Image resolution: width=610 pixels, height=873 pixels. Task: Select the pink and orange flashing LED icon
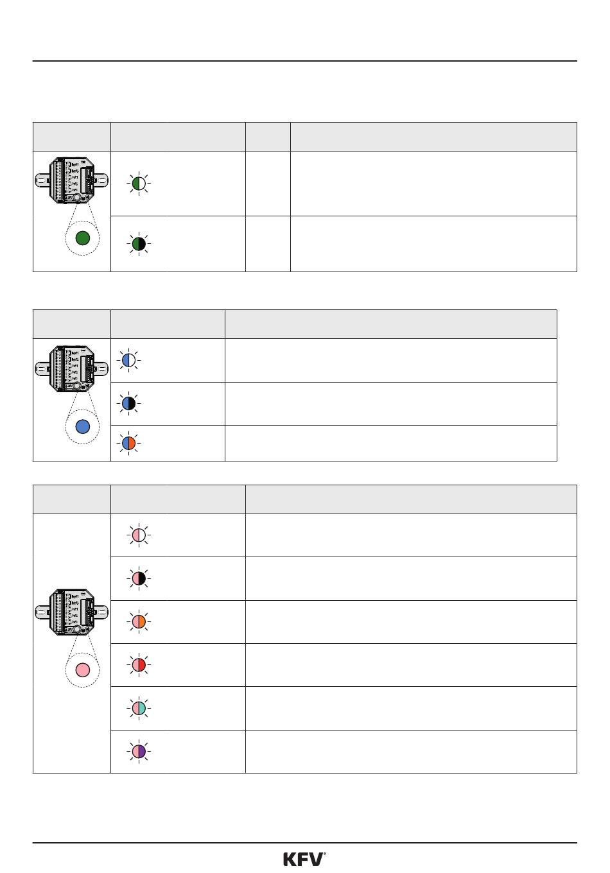point(139,621)
